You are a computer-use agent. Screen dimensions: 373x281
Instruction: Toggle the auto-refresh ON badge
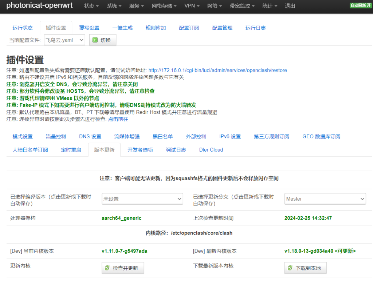point(360,6)
